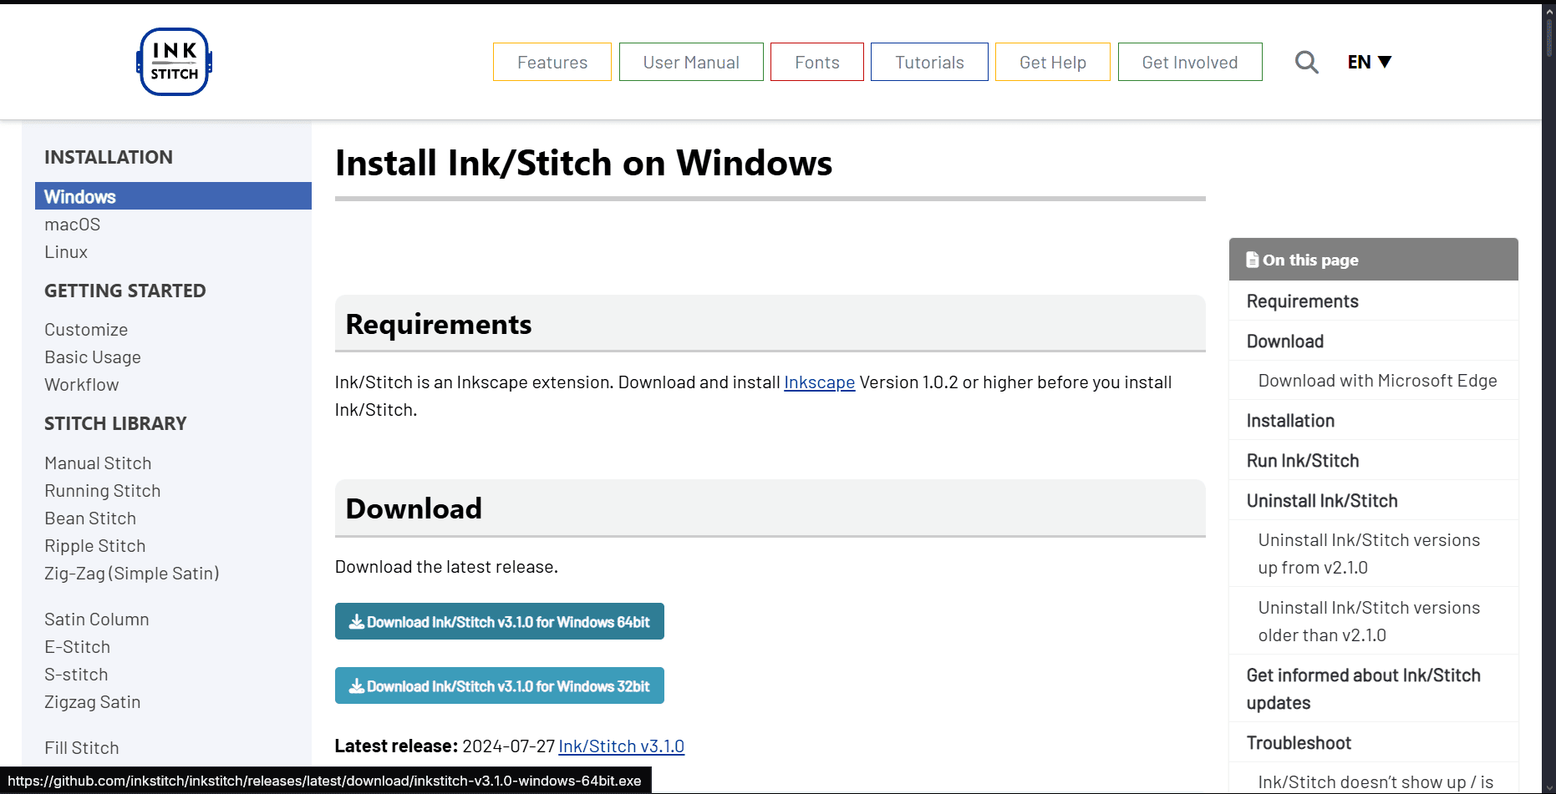Open the site search magnifier icon

click(1306, 62)
